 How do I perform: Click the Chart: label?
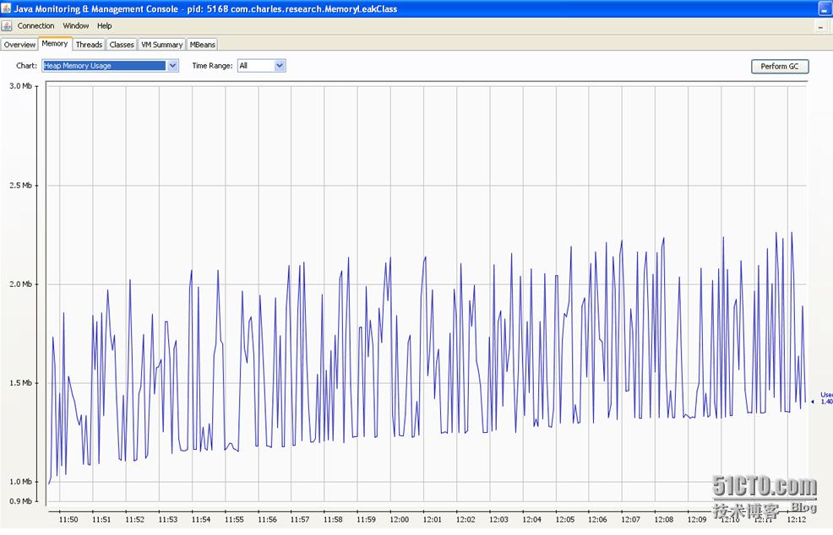(26, 66)
